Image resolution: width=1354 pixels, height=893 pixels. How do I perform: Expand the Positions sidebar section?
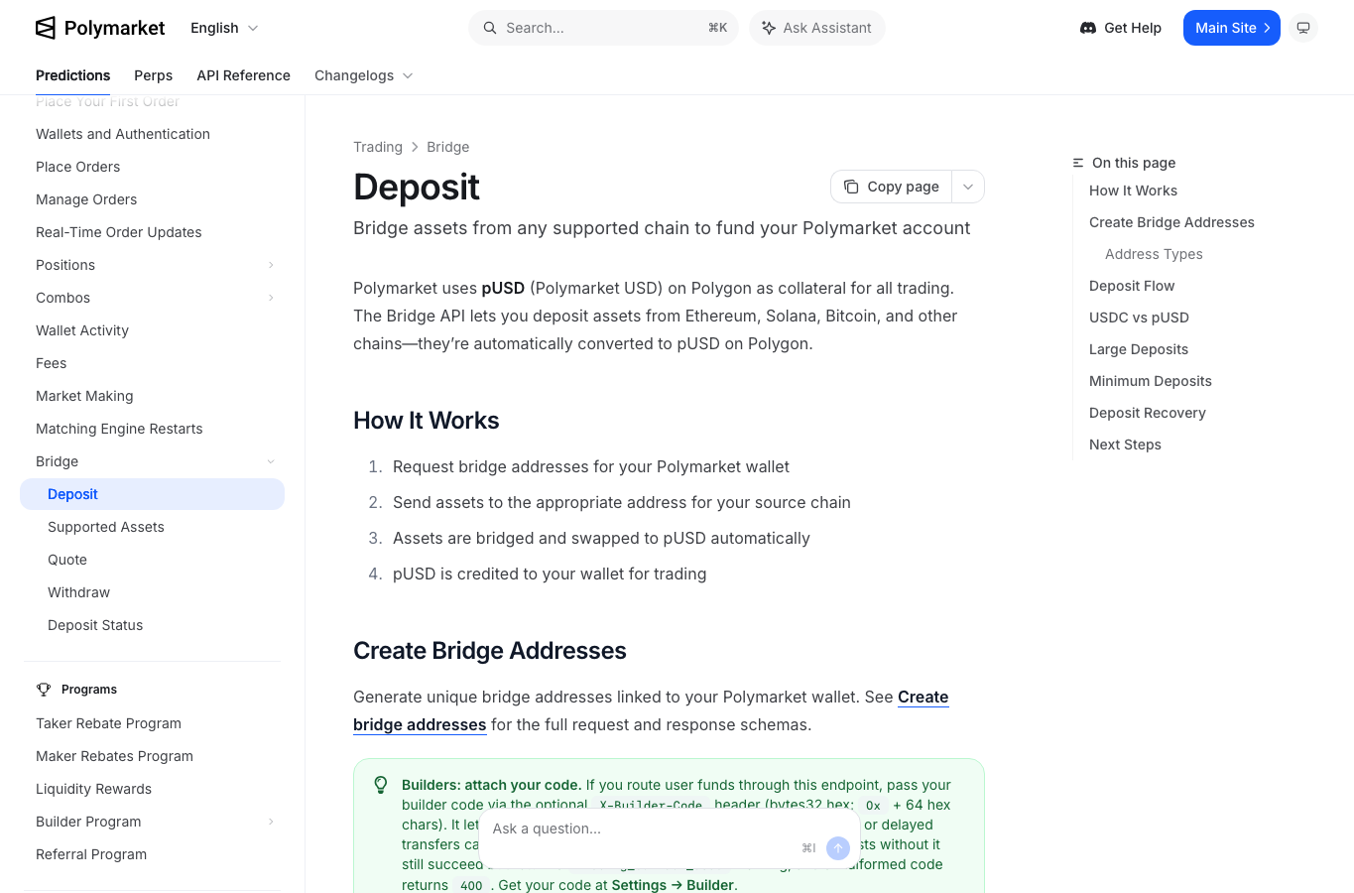click(271, 265)
